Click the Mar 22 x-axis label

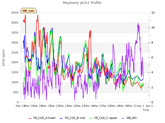coord(55,106)
